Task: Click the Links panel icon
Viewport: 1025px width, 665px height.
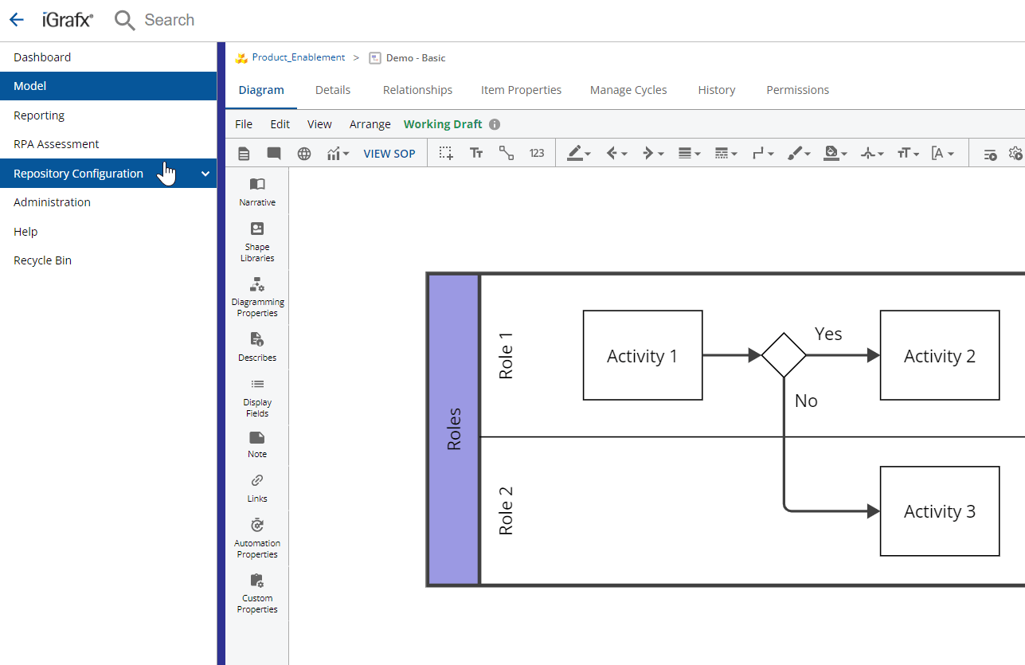Action: [x=257, y=487]
